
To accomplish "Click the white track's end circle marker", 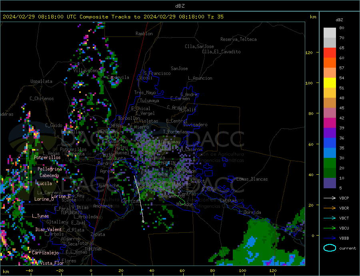I will pos(143,222).
